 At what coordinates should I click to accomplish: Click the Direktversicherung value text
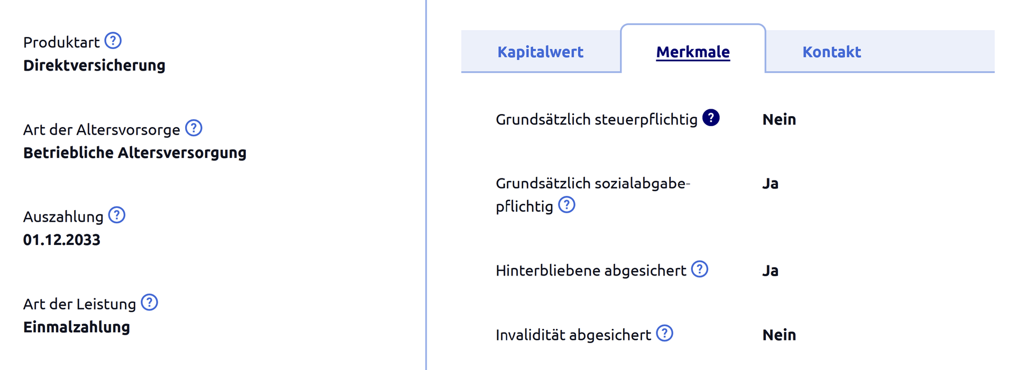click(94, 65)
